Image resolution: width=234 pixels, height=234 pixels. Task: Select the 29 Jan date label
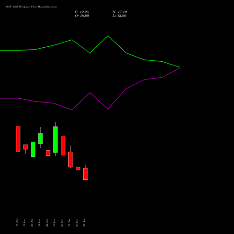77,223
